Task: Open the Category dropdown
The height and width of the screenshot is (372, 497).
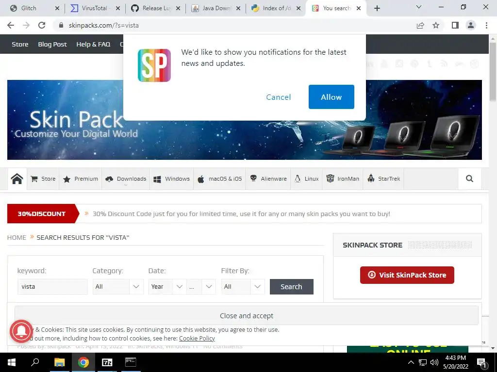Action: [x=118, y=287]
